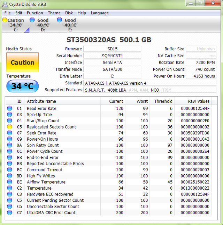Click the Serial Number field 9QM4CBT4
Image resolution: width=223 pixels, height=225 pixels.
point(112,56)
